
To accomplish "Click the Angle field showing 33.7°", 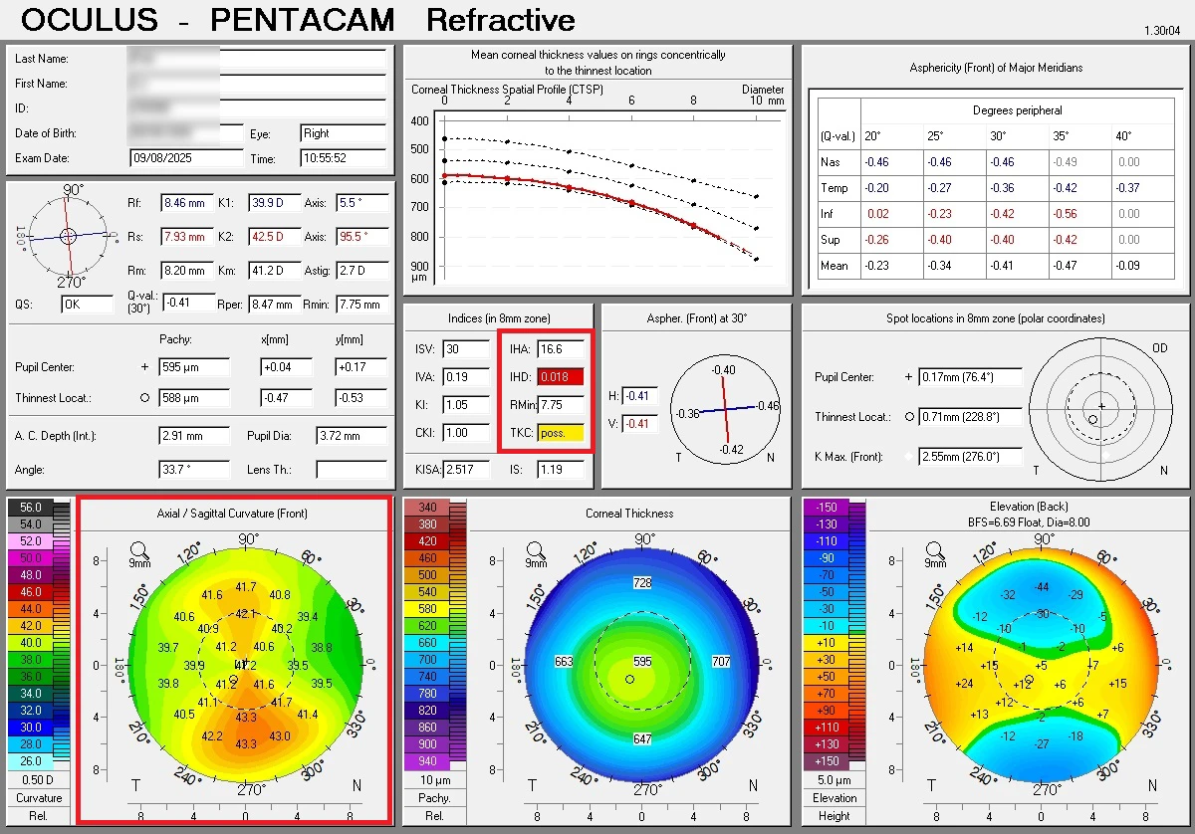I will point(194,470).
